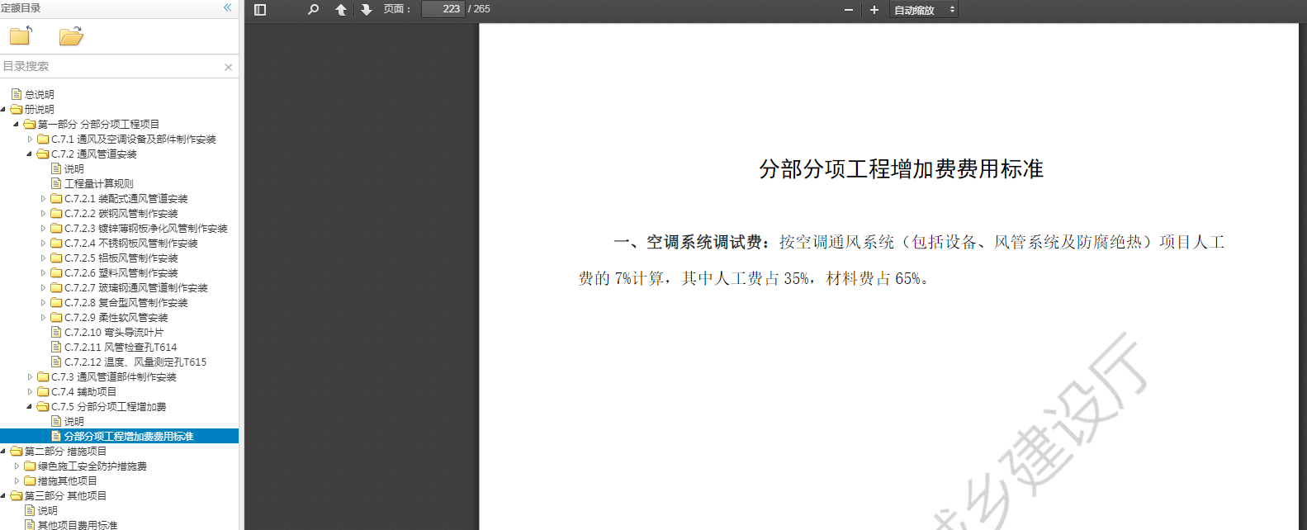The image size is (1307, 530).
Task: Expand C.7.2.6 塑料风管制作安装
Action: point(43,272)
